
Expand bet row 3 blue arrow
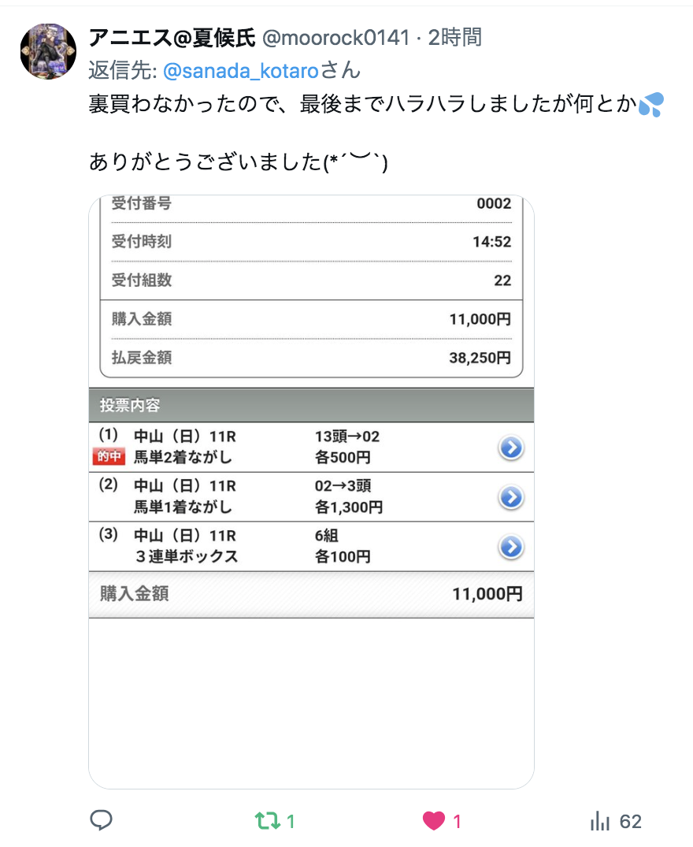[x=511, y=547]
